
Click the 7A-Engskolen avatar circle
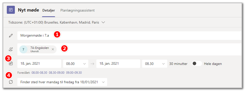click(23, 49)
